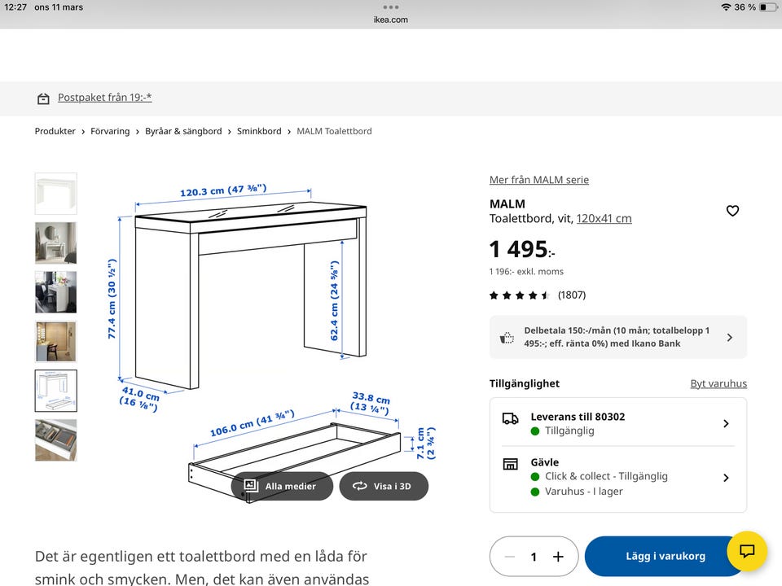Tap the battery indicator in status bar
Viewport: 782px width, 586px height.
click(768, 7)
